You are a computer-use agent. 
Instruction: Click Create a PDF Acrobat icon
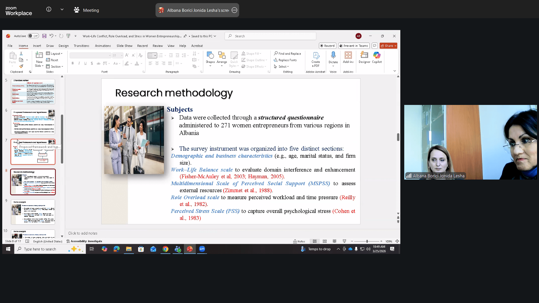pos(316,56)
